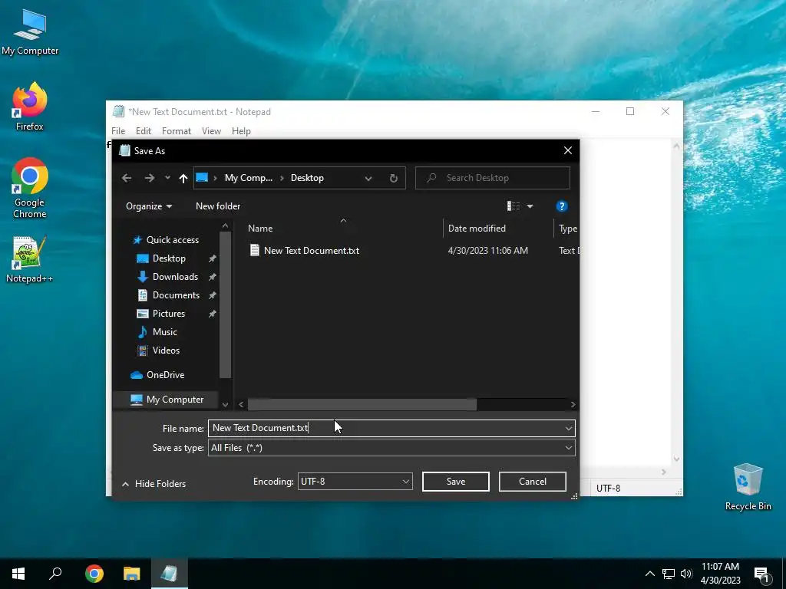Open Documents in the navigation pane
This screenshot has height=589, width=786.
tap(176, 295)
